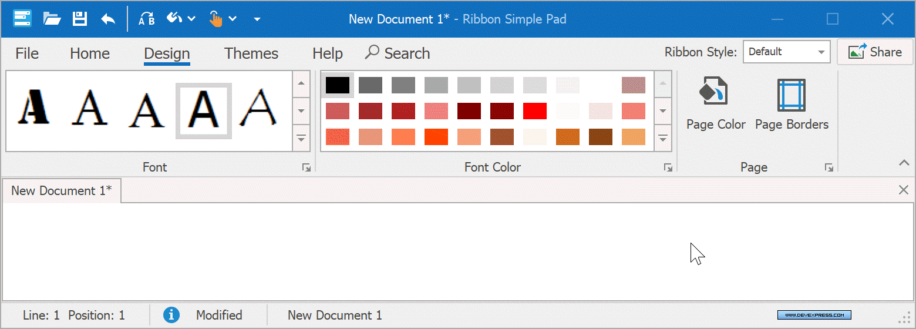Switch to the Home ribbon tab
916x329 pixels.
click(x=90, y=53)
